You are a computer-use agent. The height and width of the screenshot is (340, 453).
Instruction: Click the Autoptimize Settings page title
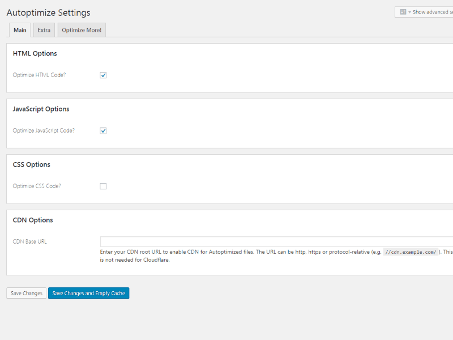click(x=48, y=12)
